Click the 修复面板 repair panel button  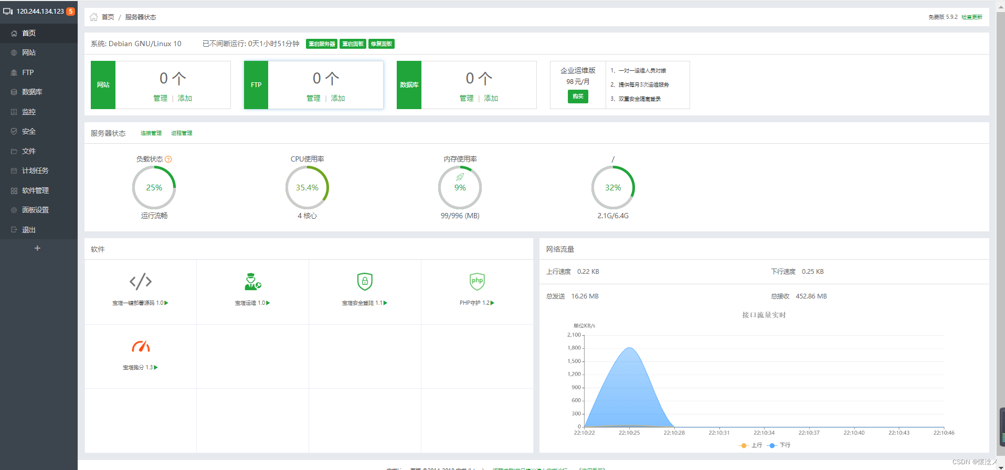(x=382, y=44)
